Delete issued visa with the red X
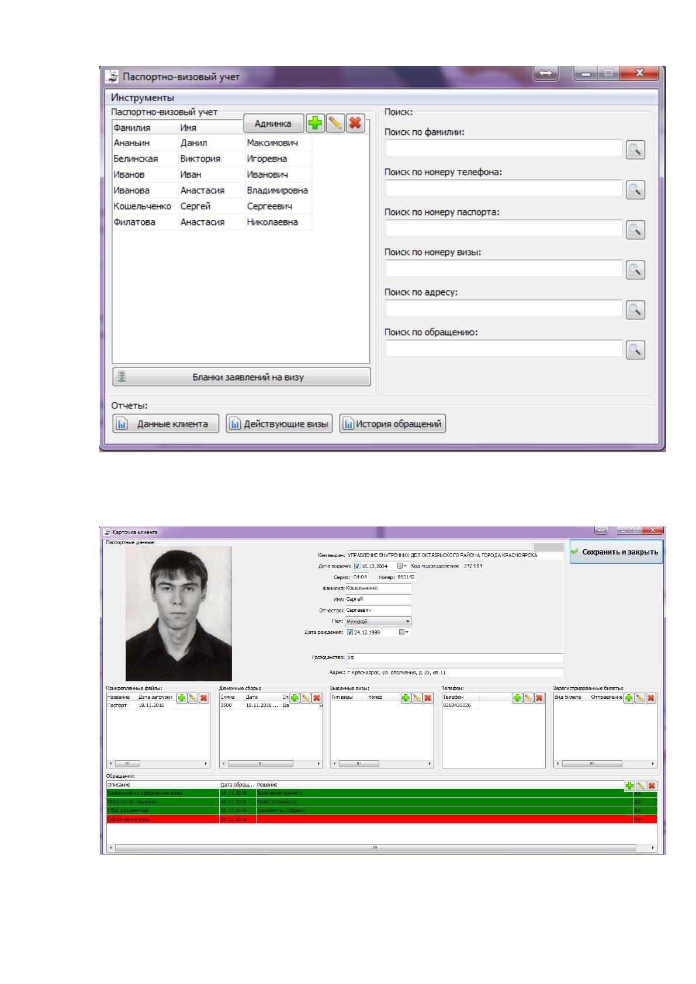696x984 pixels. click(x=428, y=698)
